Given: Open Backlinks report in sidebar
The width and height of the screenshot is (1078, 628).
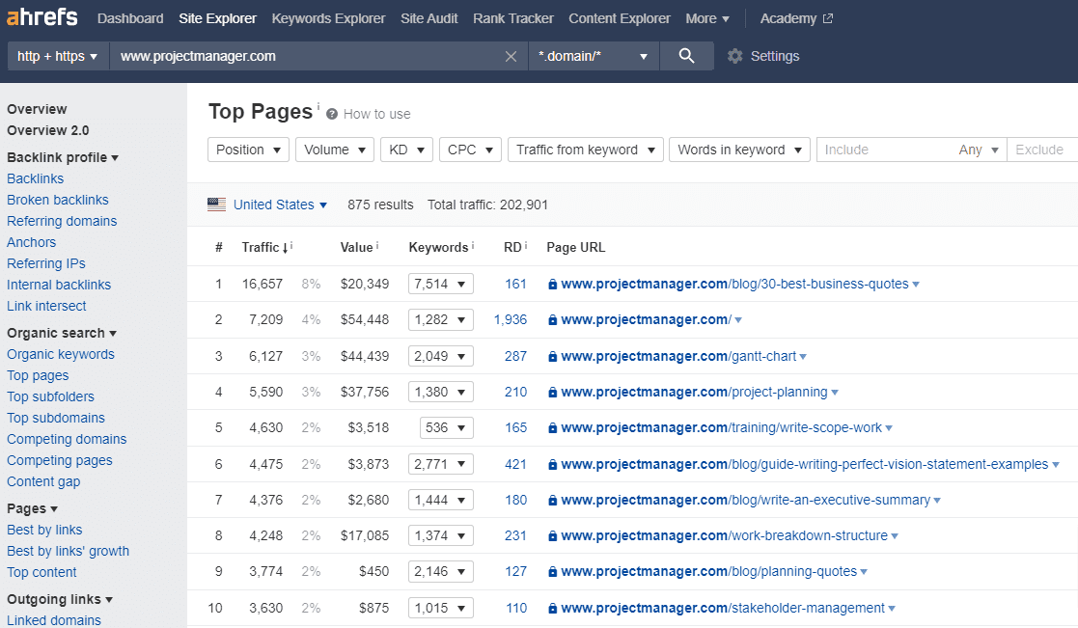Looking at the screenshot, I should (x=35, y=178).
